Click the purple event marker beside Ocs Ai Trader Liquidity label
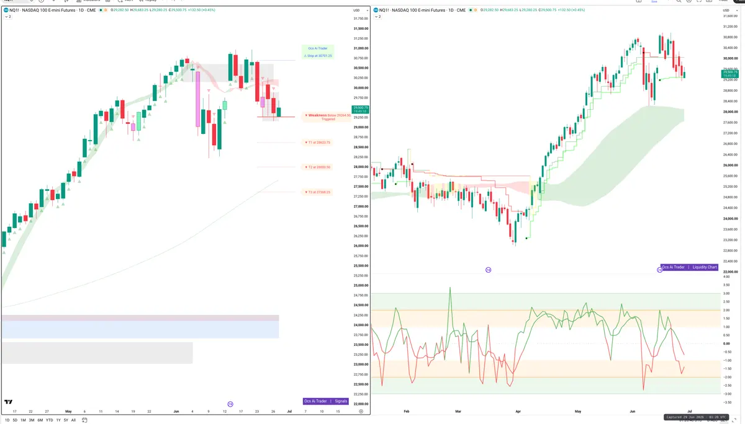The image size is (745, 424). [660, 270]
